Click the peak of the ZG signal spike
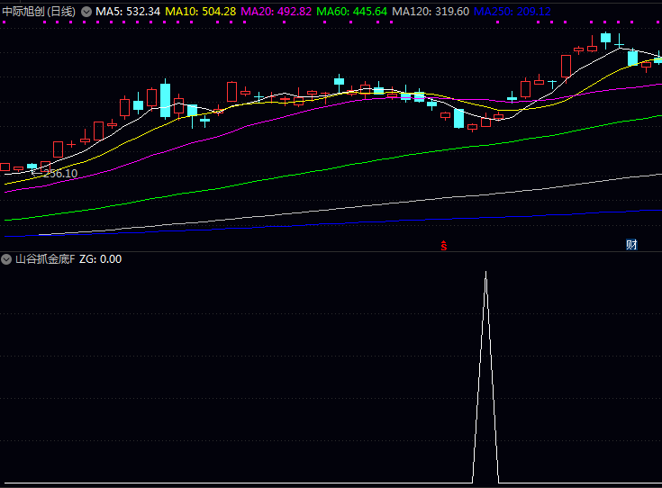 (485, 272)
